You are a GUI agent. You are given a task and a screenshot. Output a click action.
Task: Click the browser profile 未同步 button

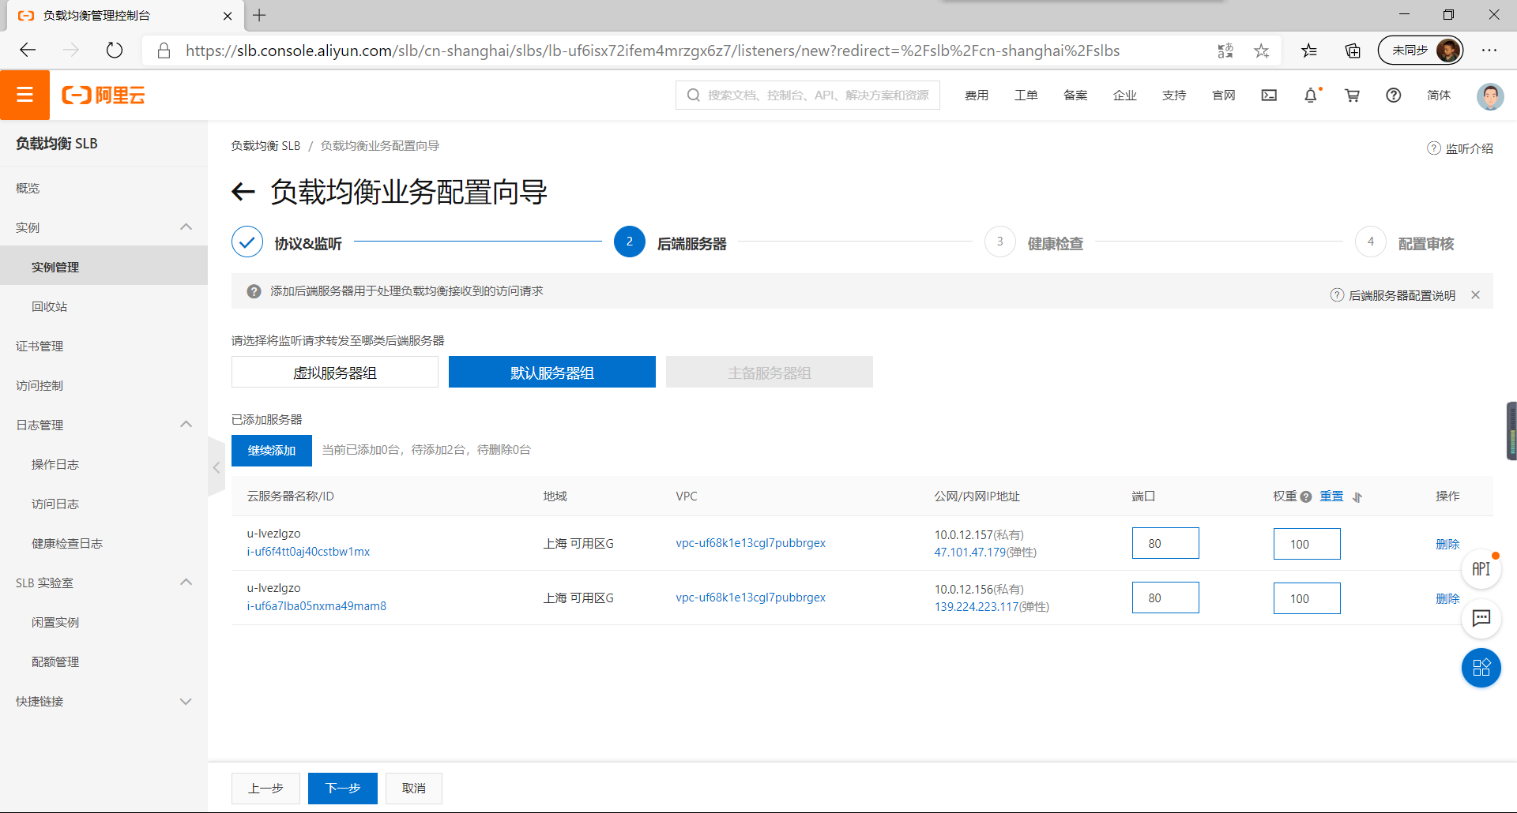pos(1421,51)
